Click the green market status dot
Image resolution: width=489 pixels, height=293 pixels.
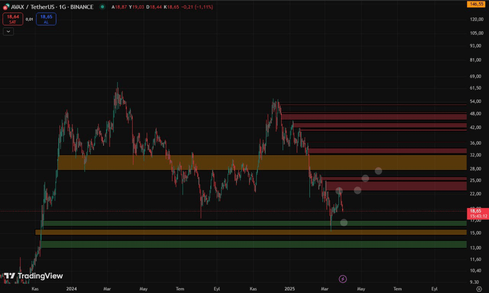102,7
